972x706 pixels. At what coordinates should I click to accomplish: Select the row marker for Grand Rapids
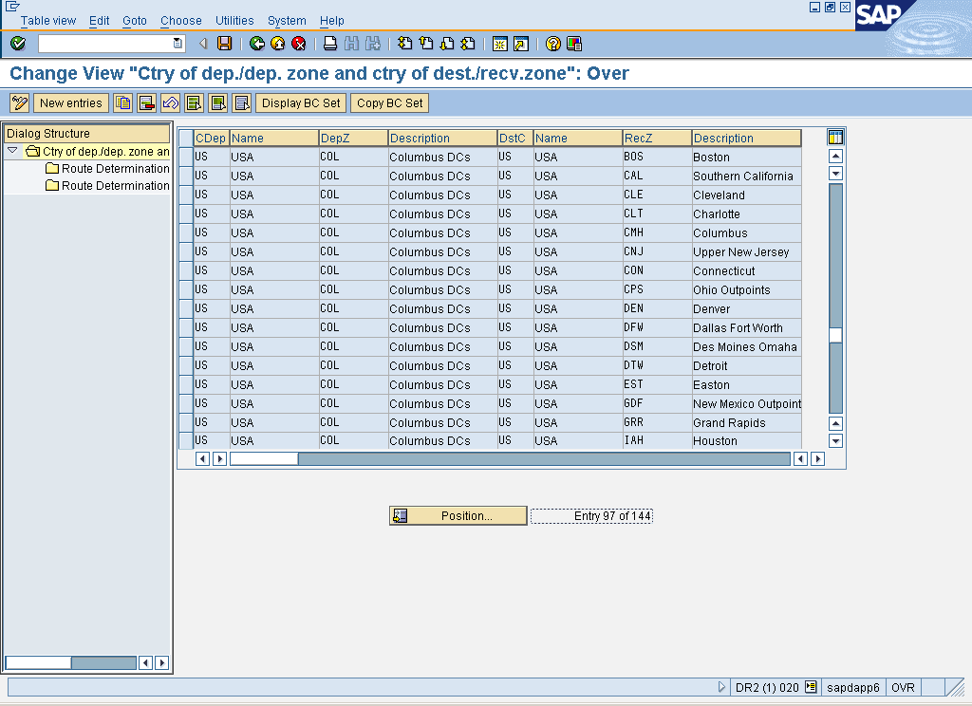coord(186,422)
